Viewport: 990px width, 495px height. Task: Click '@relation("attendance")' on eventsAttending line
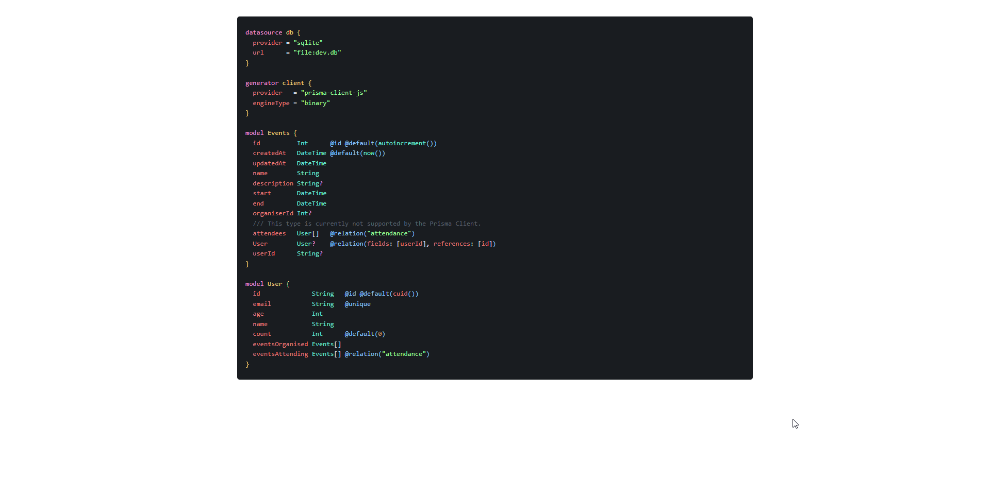[387, 354]
